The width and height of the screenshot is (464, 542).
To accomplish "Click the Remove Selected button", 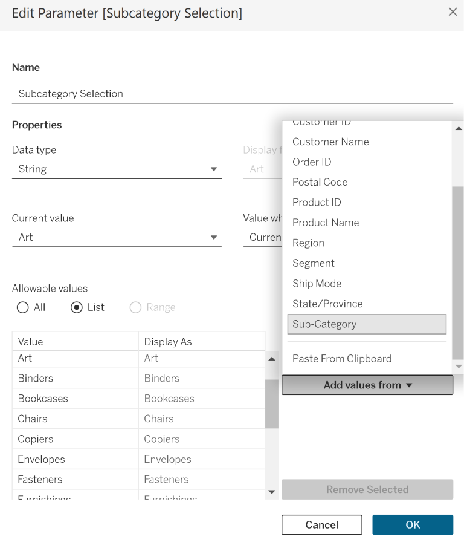I will pos(367,489).
